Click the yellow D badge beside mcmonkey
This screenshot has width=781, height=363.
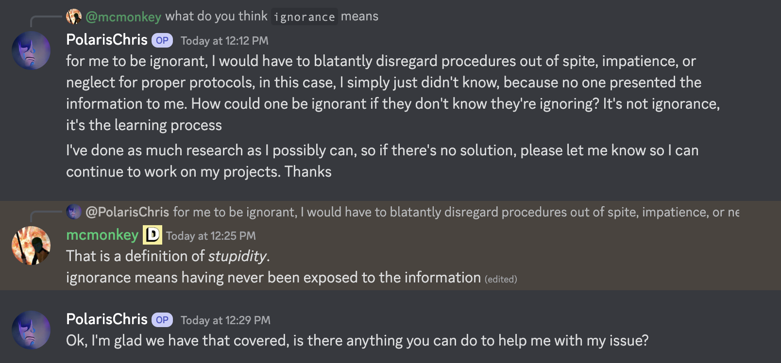pos(152,235)
